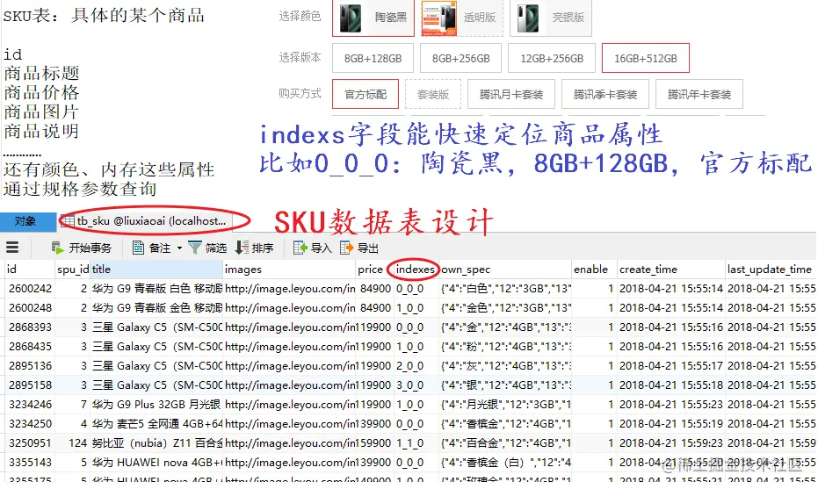Select the id cell 2895136

tap(30, 366)
